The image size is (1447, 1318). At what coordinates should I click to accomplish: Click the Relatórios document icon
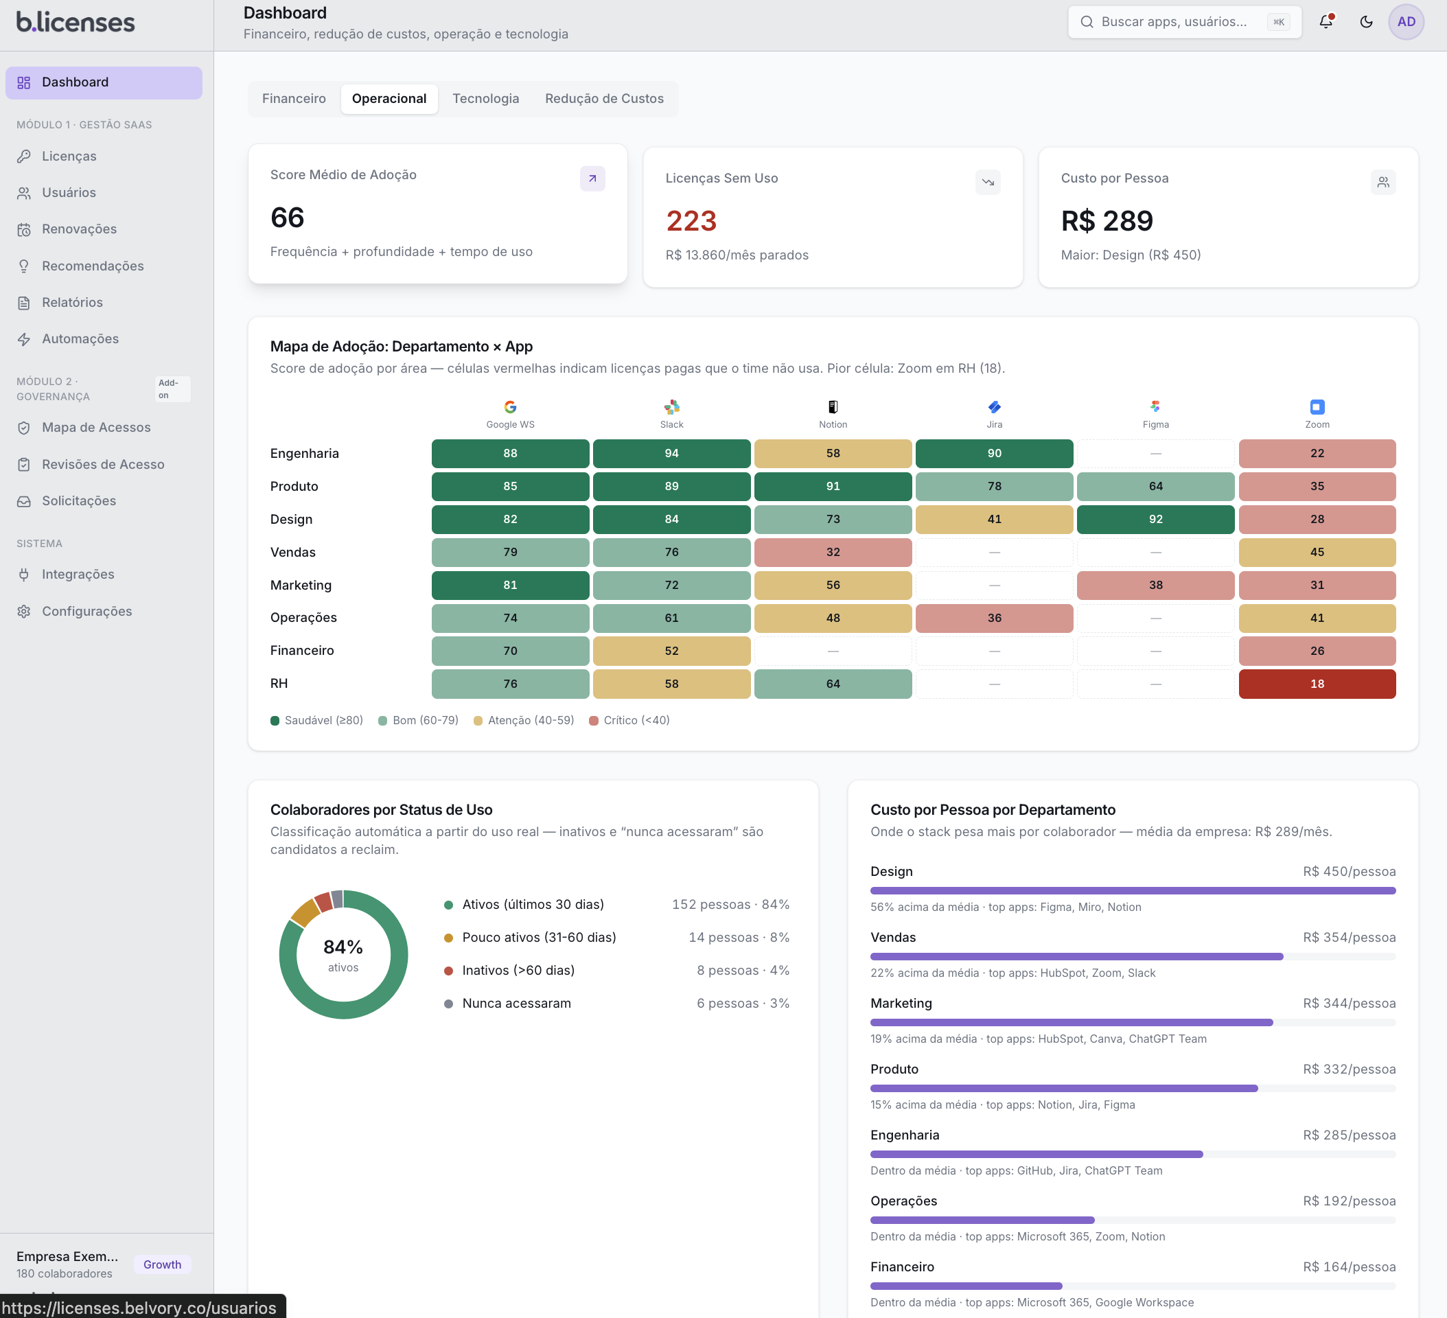[x=25, y=302]
